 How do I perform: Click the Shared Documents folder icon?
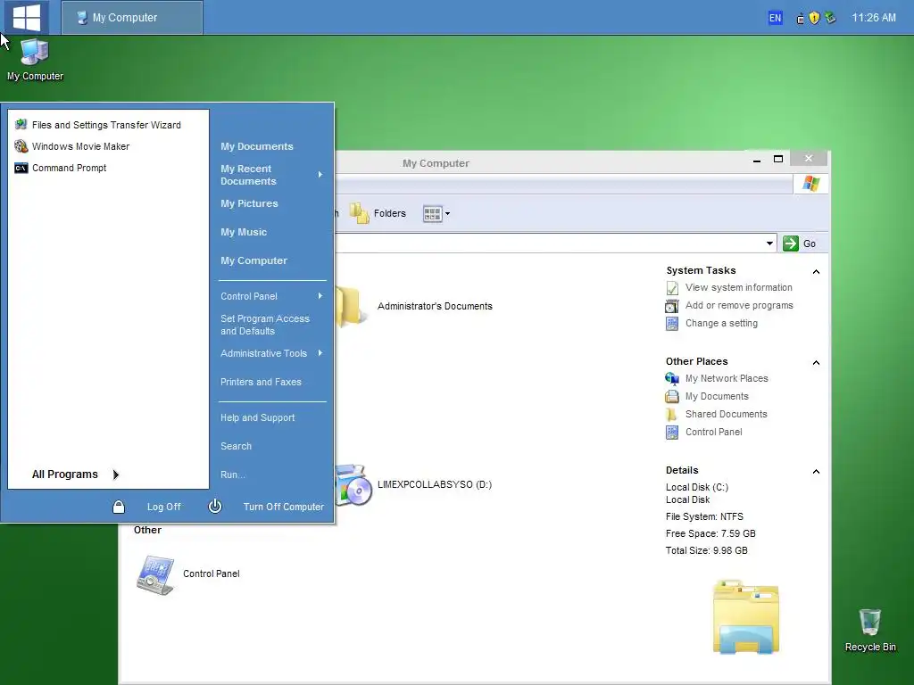pyautogui.click(x=672, y=414)
